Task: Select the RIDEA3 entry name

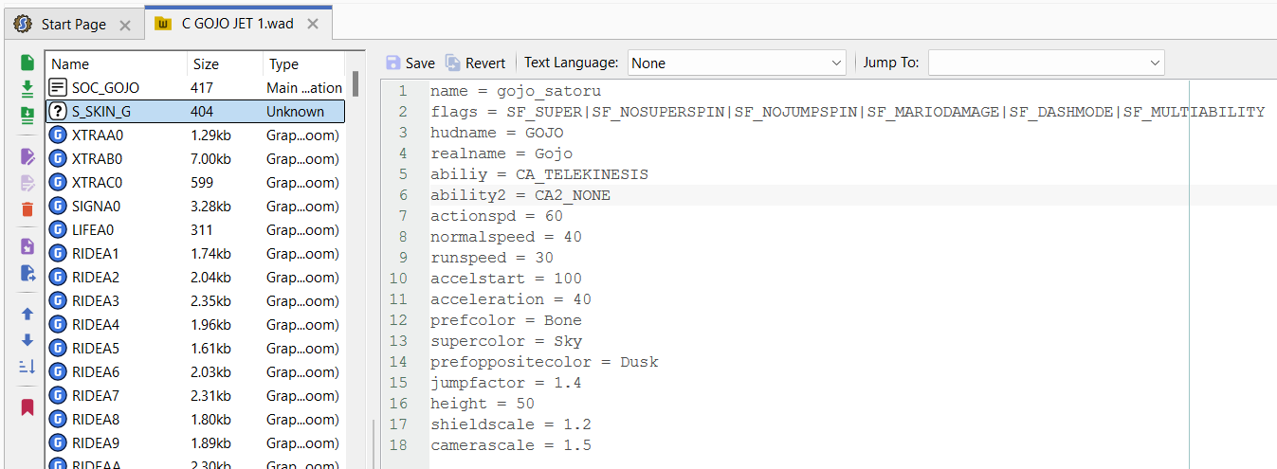Action: (96, 300)
